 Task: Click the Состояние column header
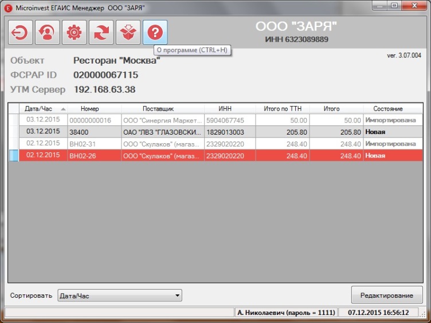[388, 108]
